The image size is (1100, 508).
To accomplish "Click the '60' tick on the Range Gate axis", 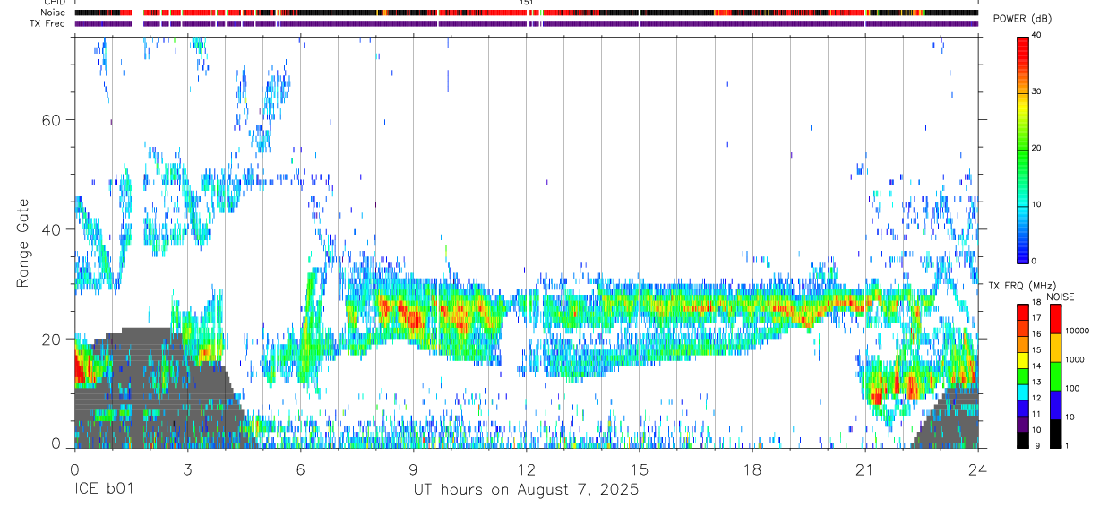I will click(52, 119).
